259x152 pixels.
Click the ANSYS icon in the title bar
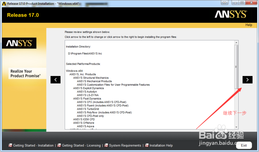(x=4, y=4)
